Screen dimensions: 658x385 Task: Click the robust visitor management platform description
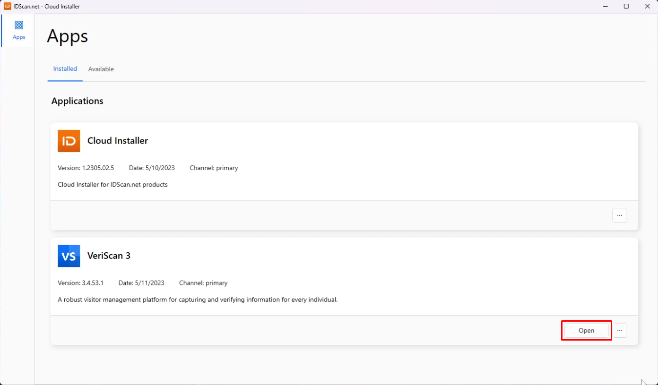pos(198,299)
